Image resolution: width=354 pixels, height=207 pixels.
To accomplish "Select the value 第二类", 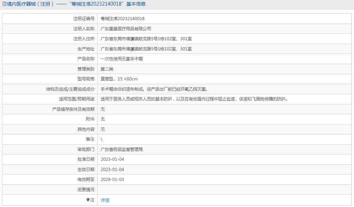I will point(107,69).
